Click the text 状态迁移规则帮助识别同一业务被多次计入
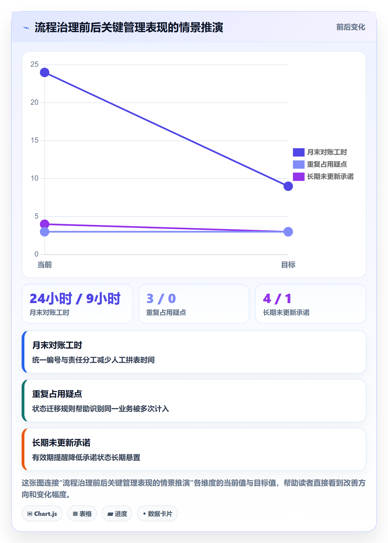Screen dimensions: 388x543 click(101, 409)
